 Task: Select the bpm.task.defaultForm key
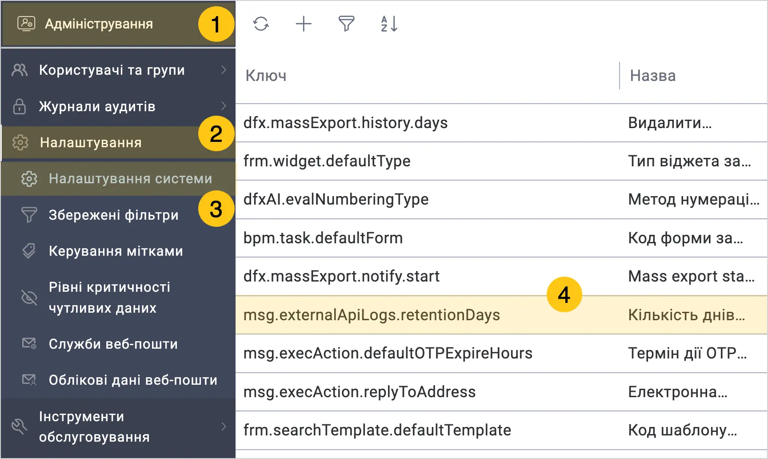(x=323, y=238)
